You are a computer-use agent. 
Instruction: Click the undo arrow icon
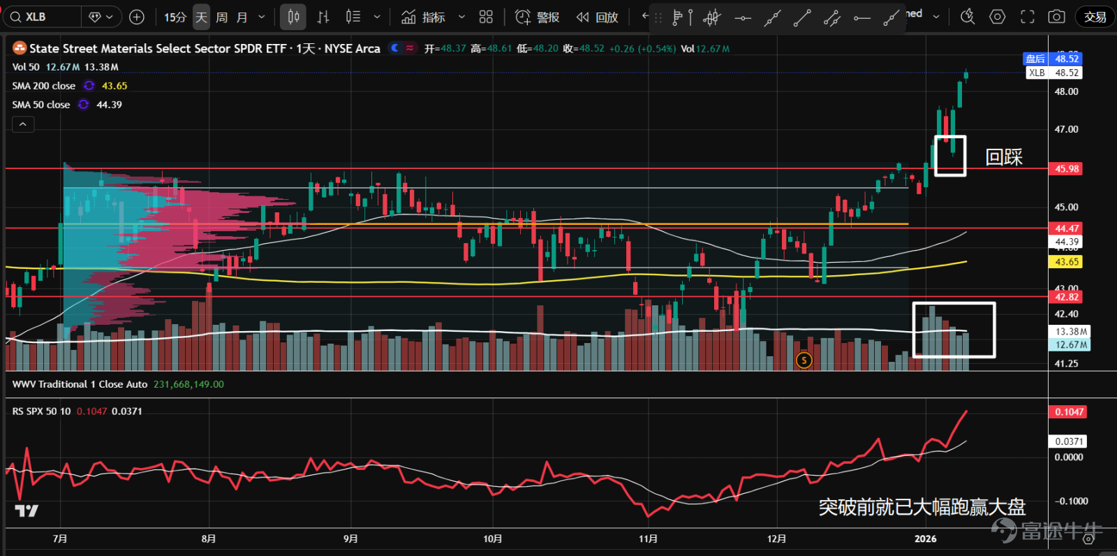click(x=646, y=15)
